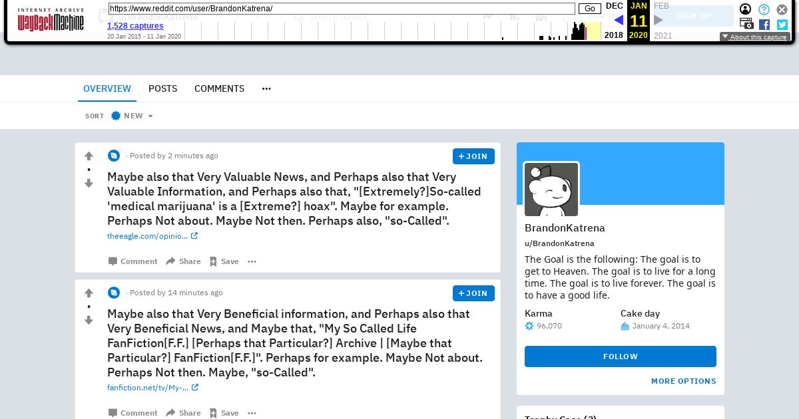Join subreddit of the 14-minutes-ago post
Image resolution: width=799 pixels, height=419 pixels.
click(x=473, y=293)
